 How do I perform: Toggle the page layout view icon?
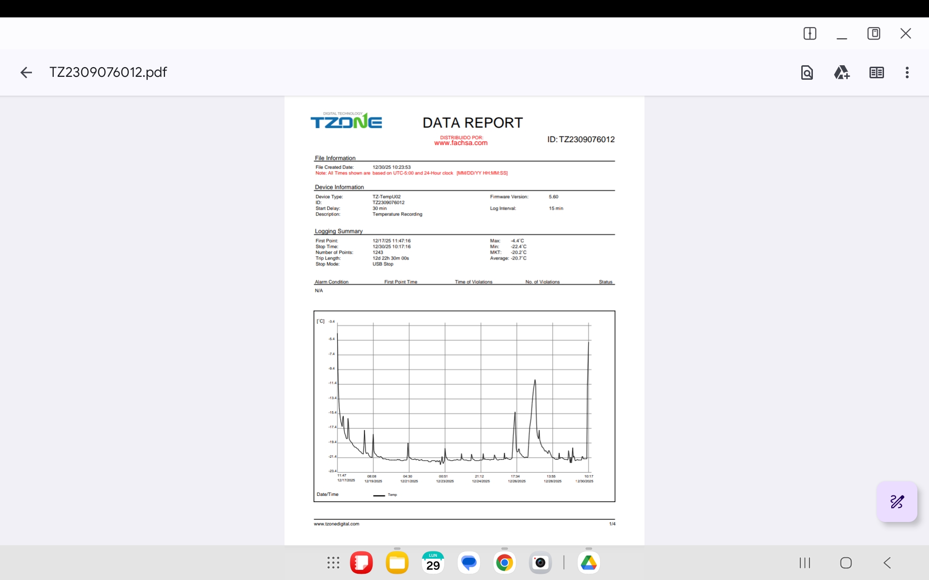coord(876,72)
